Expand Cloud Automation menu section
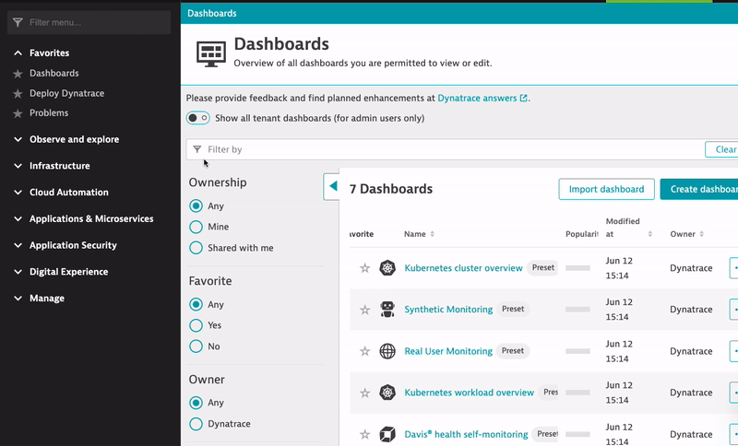Viewport: 738px width, 446px height. pos(18,193)
